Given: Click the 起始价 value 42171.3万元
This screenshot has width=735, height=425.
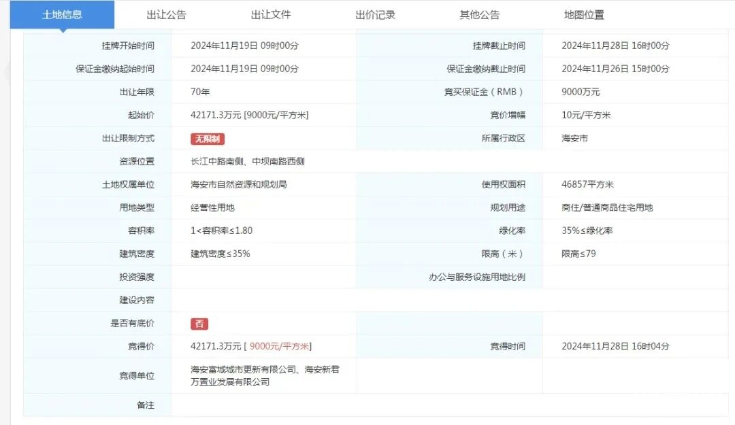Looking at the screenshot, I should [x=216, y=116].
